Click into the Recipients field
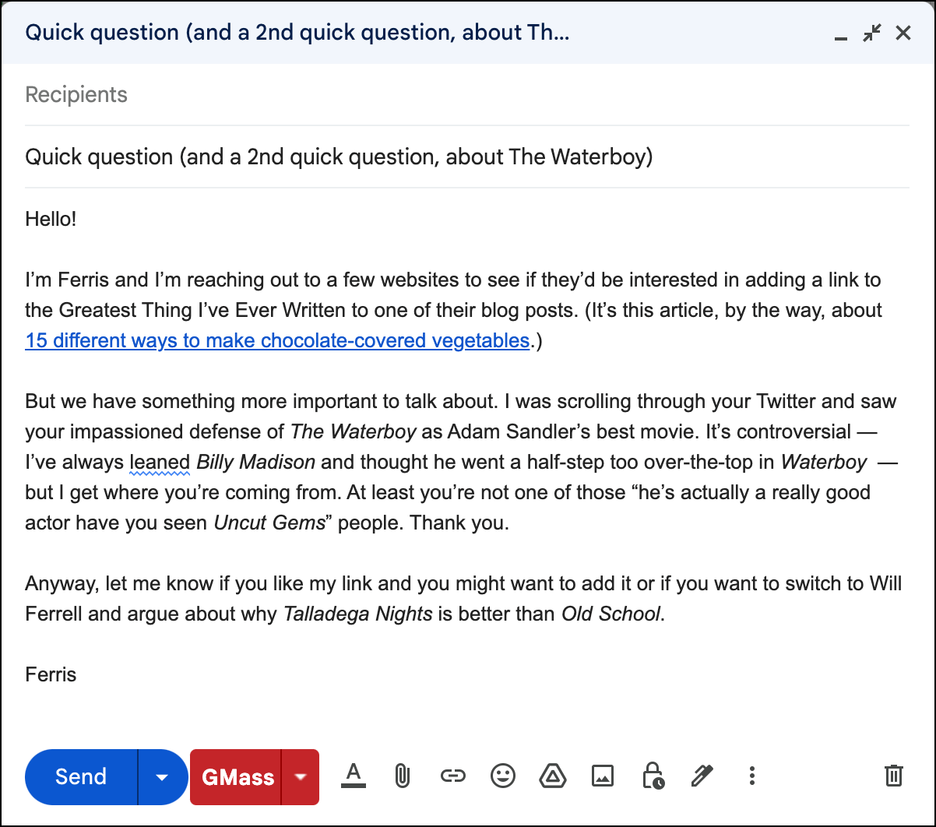 pos(467,95)
